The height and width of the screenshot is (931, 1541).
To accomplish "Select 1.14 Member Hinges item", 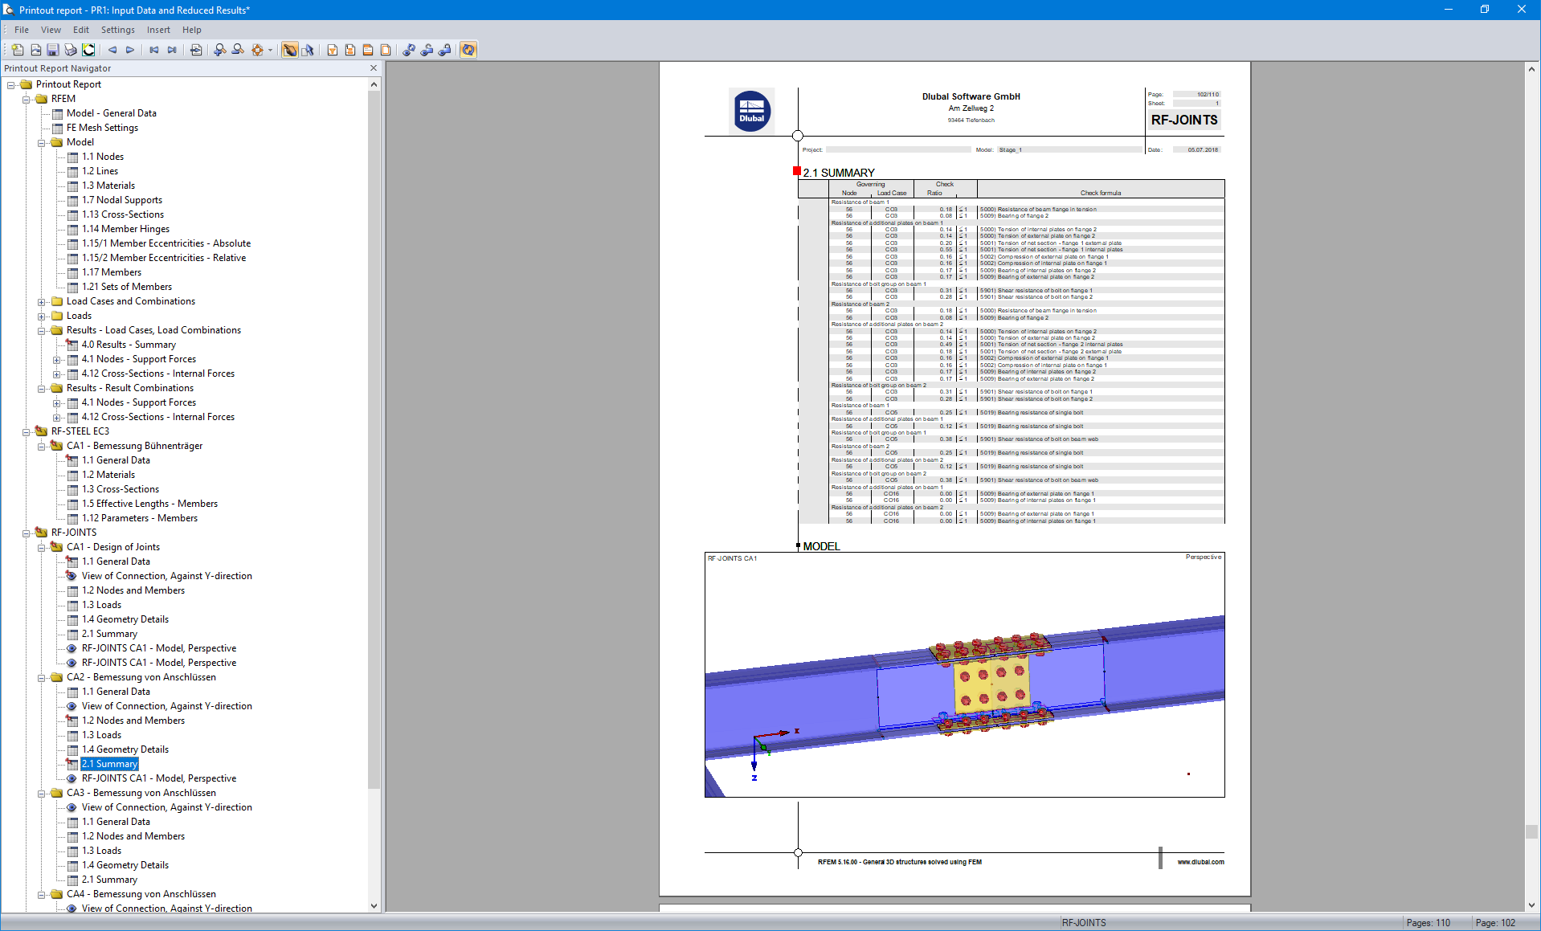I will [125, 229].
